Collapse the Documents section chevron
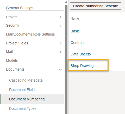125x114 pixels. coord(60,70)
